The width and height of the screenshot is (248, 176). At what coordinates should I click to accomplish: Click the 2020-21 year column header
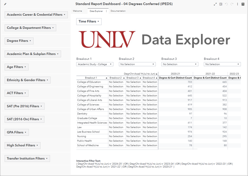pyautogui.click(x=175, y=74)
